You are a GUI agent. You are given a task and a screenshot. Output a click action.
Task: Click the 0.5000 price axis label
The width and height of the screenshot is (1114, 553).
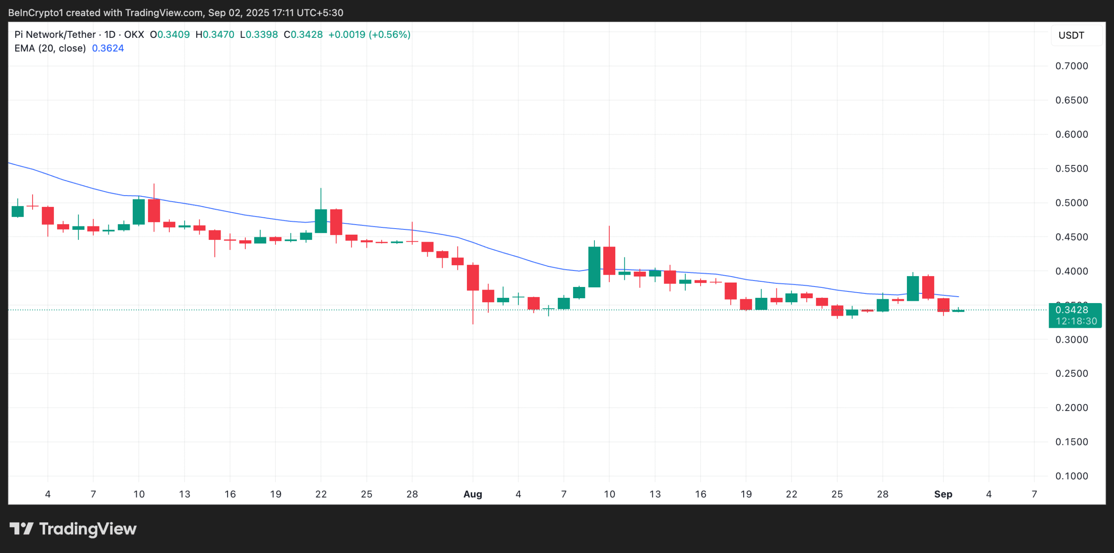pyautogui.click(x=1071, y=203)
